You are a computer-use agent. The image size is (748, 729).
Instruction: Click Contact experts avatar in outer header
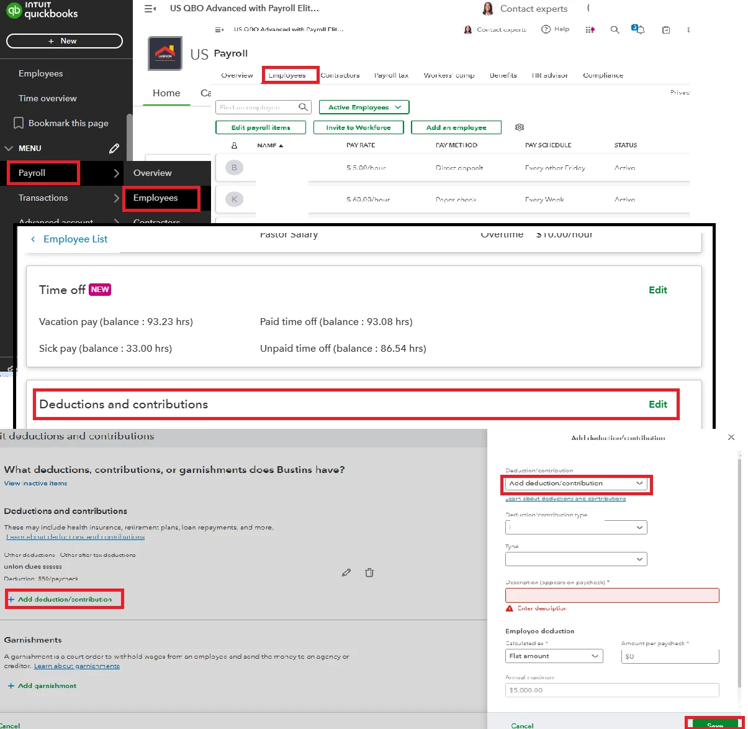click(x=488, y=9)
